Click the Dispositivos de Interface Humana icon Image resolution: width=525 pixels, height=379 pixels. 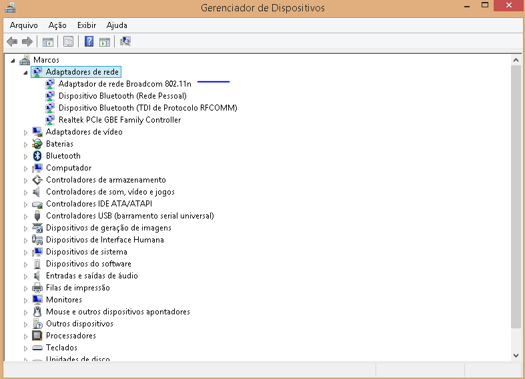click(x=37, y=240)
